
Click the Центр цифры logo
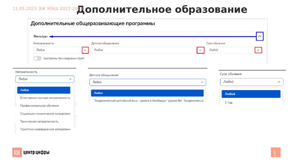click(31, 153)
